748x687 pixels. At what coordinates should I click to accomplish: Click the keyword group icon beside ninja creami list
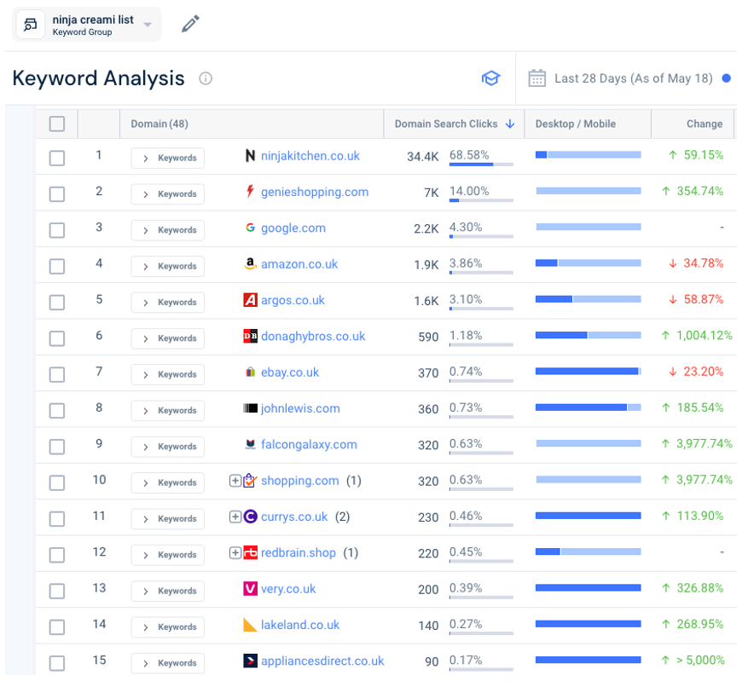tap(30, 24)
